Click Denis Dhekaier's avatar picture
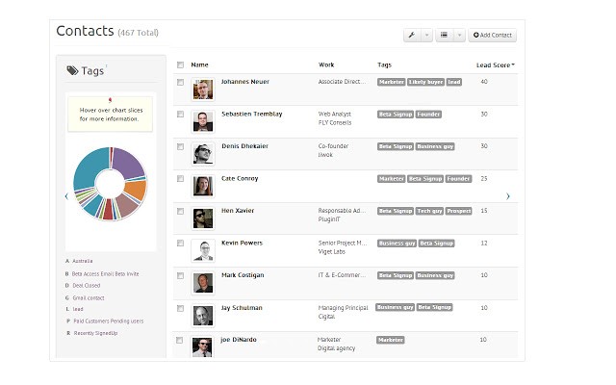The width and height of the screenshot is (616, 385). 202,154
